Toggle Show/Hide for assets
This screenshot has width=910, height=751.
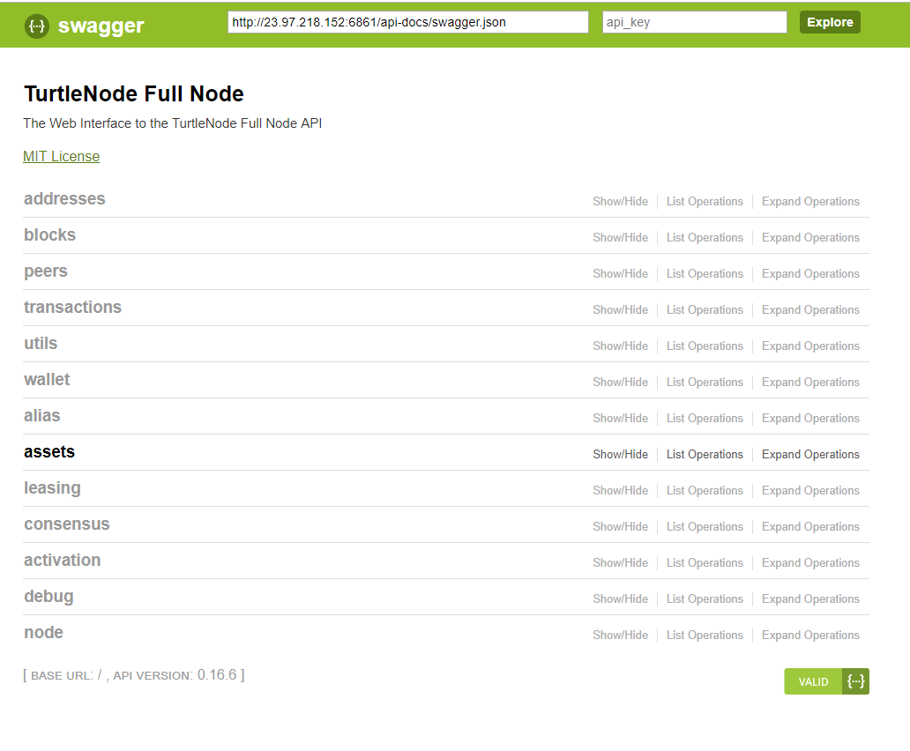point(621,454)
